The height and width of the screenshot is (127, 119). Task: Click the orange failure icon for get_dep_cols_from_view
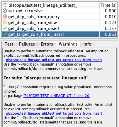(5, 23)
